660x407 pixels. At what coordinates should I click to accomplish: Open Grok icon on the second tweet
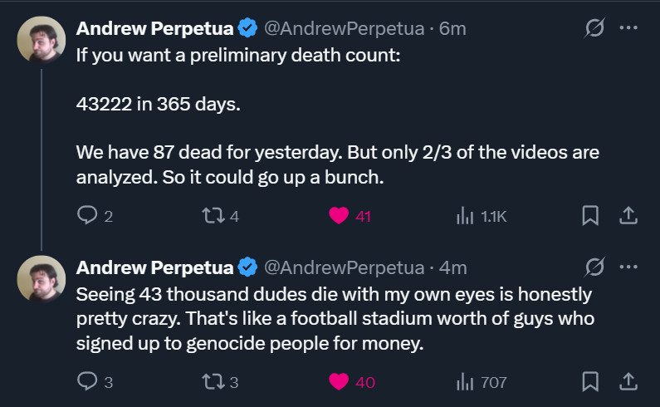594,267
